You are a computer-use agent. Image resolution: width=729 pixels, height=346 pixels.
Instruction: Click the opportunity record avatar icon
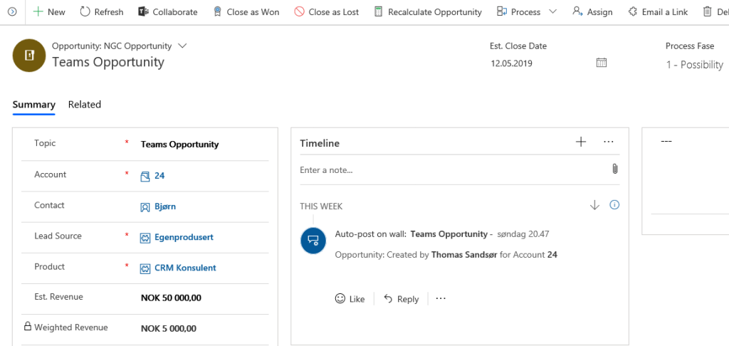click(29, 56)
